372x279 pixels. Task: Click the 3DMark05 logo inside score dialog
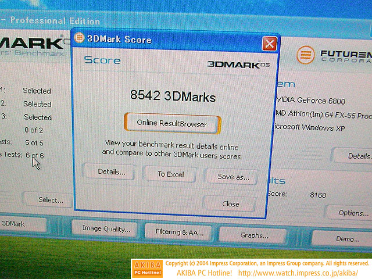(x=239, y=64)
